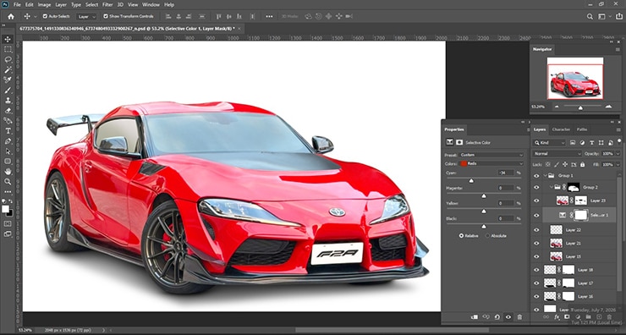Open the Preset Custom dropdown
The height and width of the screenshot is (335, 626).
(x=491, y=155)
